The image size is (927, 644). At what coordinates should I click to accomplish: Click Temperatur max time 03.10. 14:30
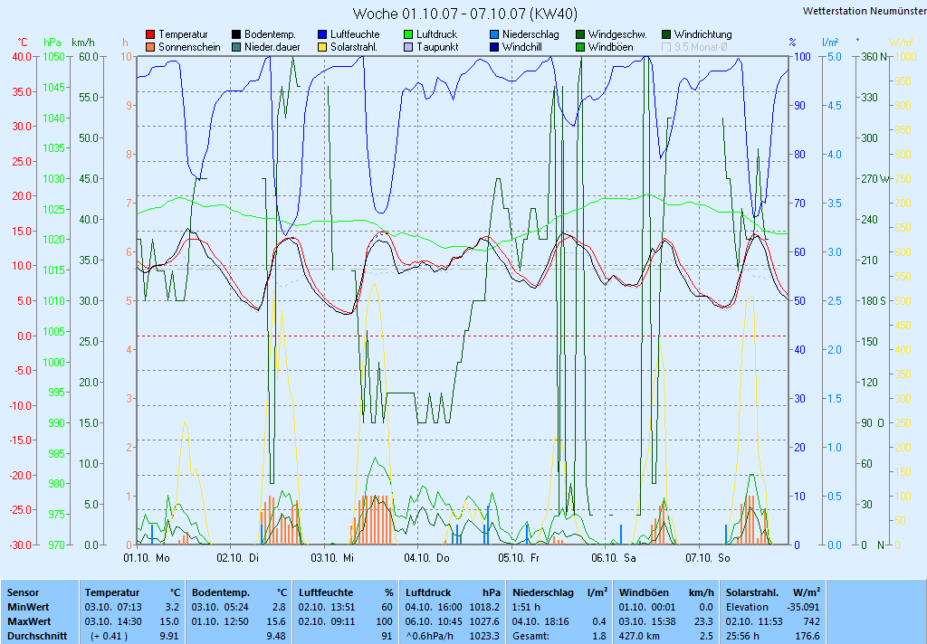click(x=113, y=621)
